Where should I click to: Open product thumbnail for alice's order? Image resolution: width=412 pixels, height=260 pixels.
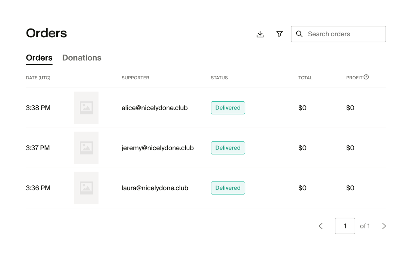pyautogui.click(x=86, y=108)
